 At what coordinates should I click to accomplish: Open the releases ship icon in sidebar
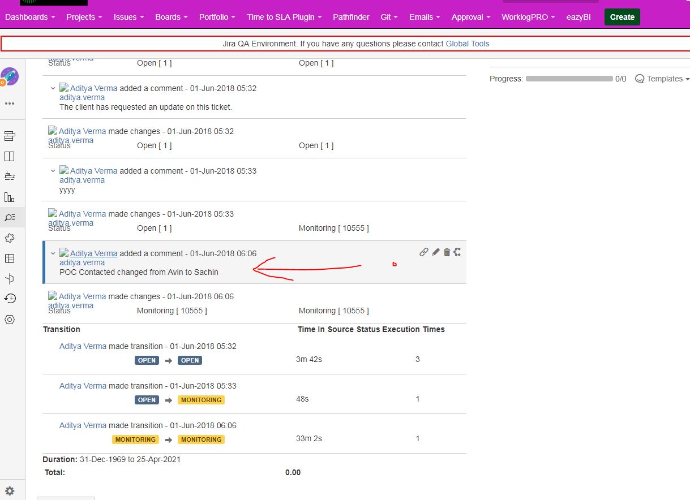coord(10,176)
